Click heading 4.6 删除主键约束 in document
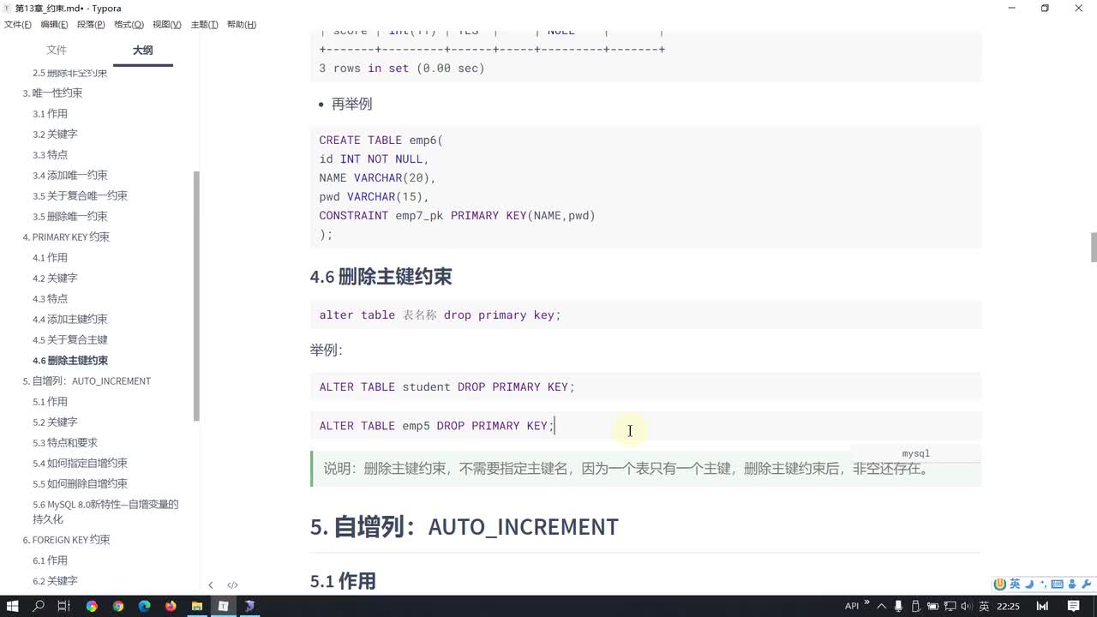 381,277
